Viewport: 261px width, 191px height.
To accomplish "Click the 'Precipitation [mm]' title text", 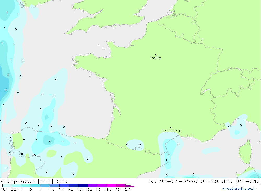I will tap(27, 181).
